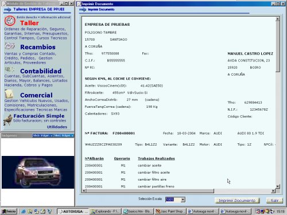Click the N.I.F. value 12345678Z
This screenshot has height=215, width=287.
[x=259, y=110]
